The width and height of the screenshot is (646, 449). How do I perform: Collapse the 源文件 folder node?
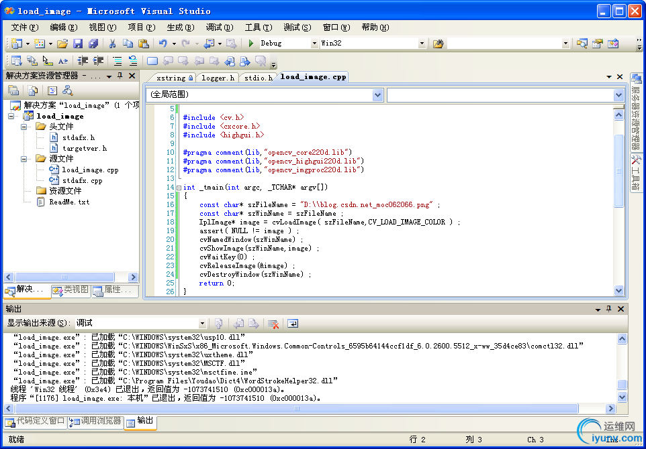24,159
